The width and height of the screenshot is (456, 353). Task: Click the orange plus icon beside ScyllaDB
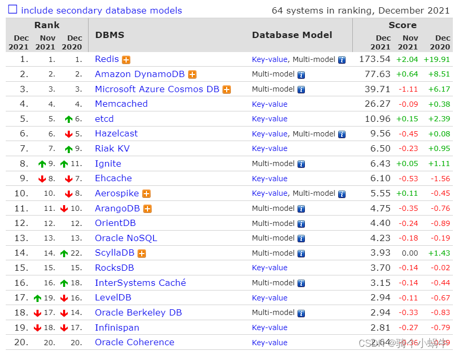click(x=142, y=254)
